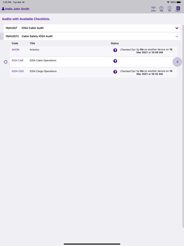Image resolution: width=184 pixels, height=246 pixels.
Task: Select the Title column header
Action: point(32,43)
